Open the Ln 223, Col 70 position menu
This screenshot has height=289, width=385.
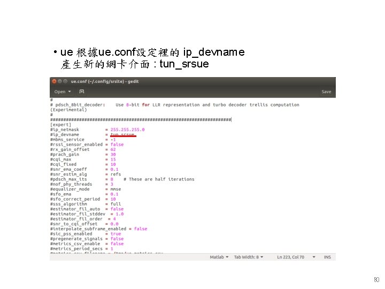click(296, 257)
